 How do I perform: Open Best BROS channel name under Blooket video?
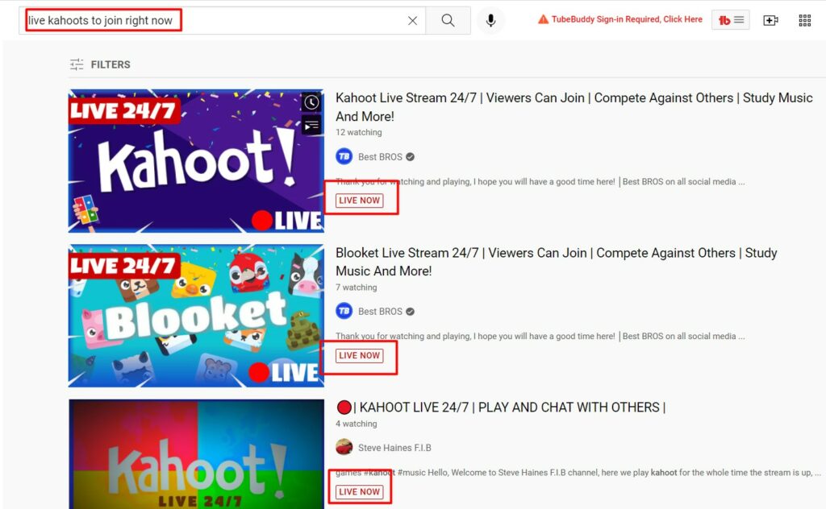tap(380, 312)
